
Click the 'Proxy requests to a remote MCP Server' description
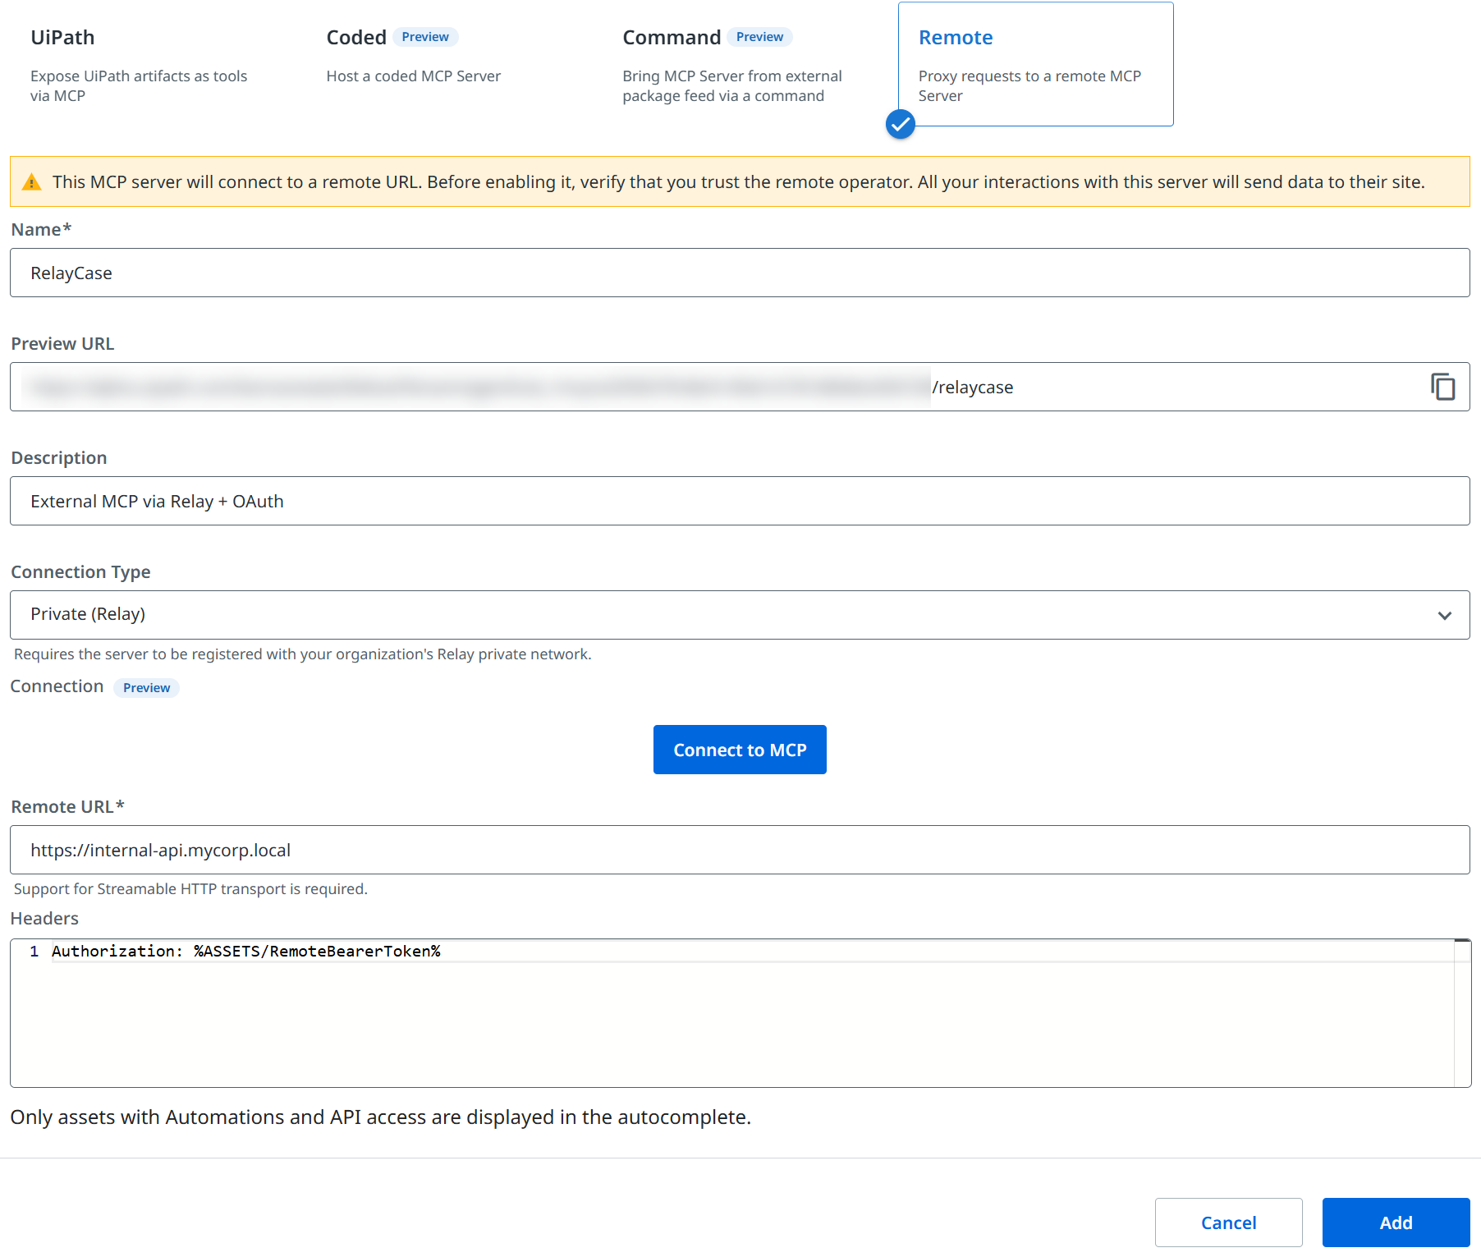click(x=1029, y=86)
